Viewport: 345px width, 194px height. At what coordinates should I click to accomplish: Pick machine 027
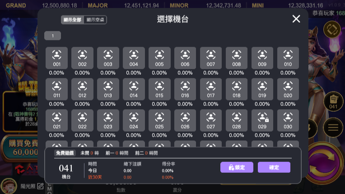(x=211, y=121)
